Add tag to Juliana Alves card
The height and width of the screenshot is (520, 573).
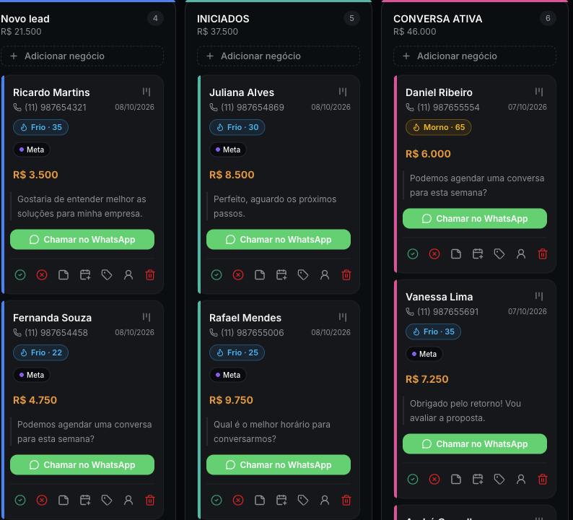[303, 274]
